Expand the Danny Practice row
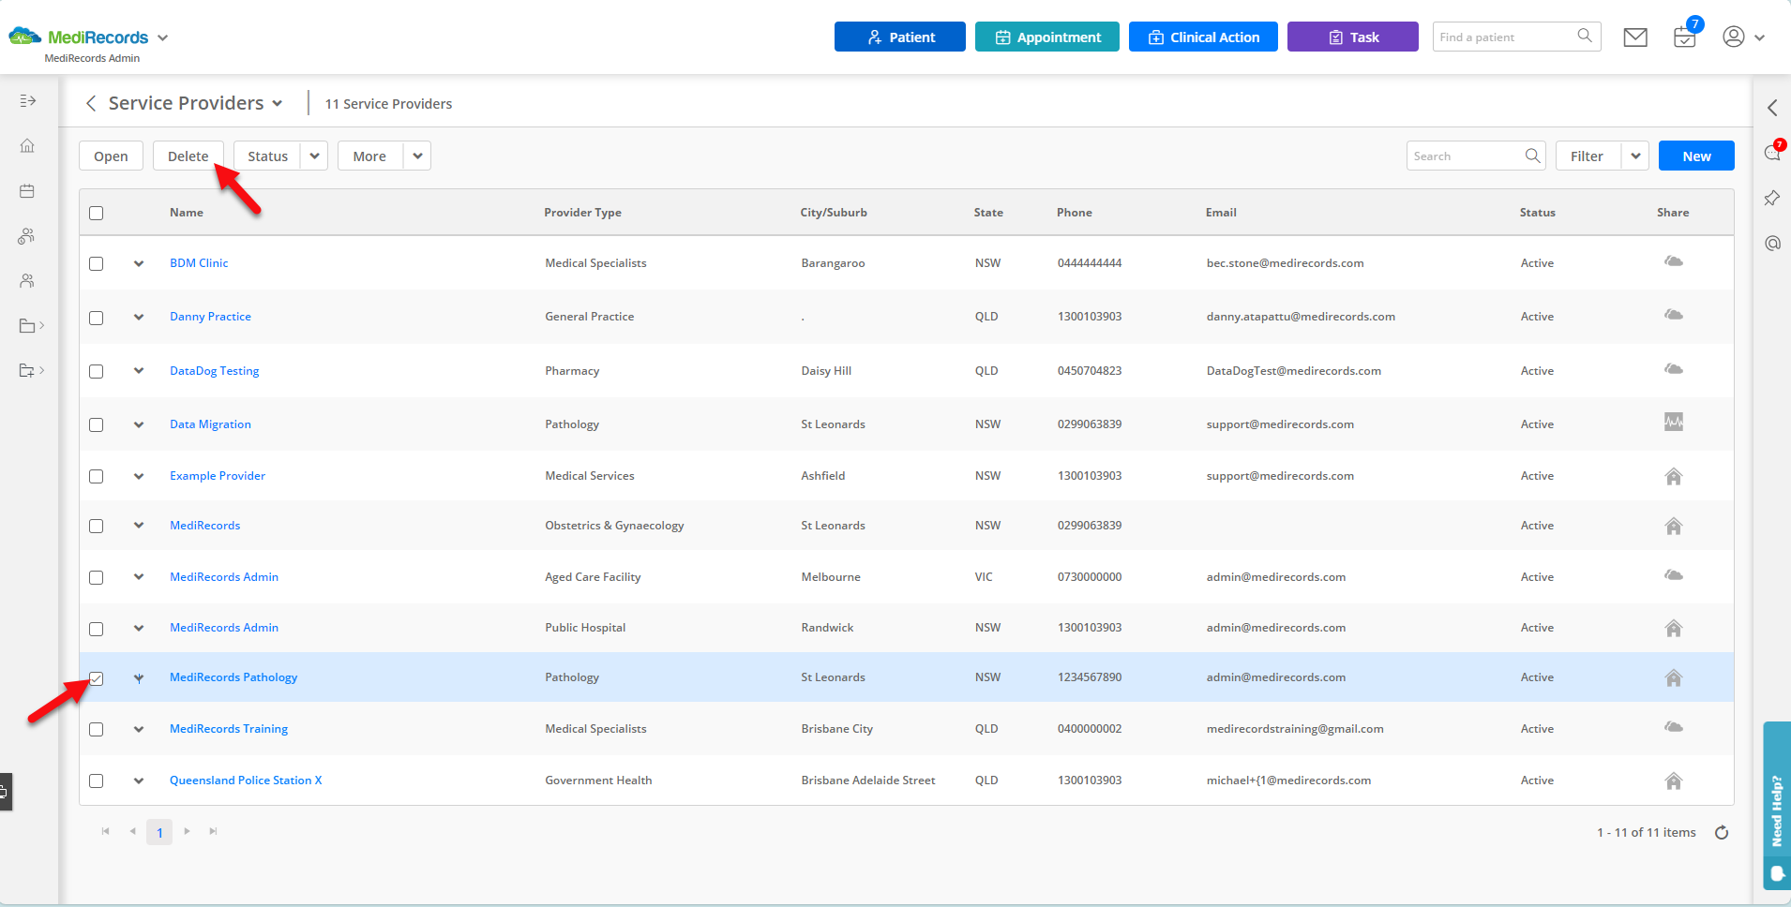The width and height of the screenshot is (1791, 907). click(139, 317)
